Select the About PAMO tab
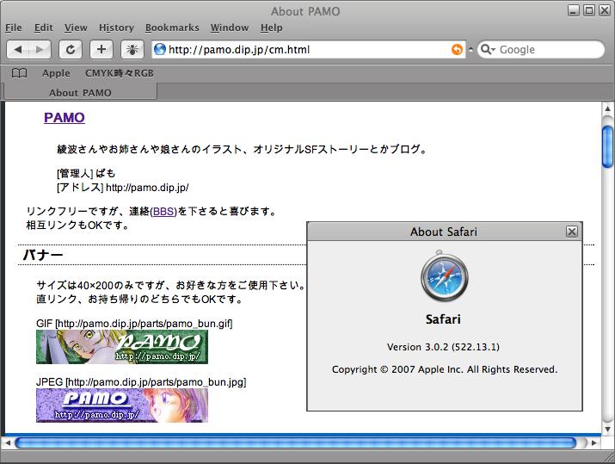 coord(80,93)
